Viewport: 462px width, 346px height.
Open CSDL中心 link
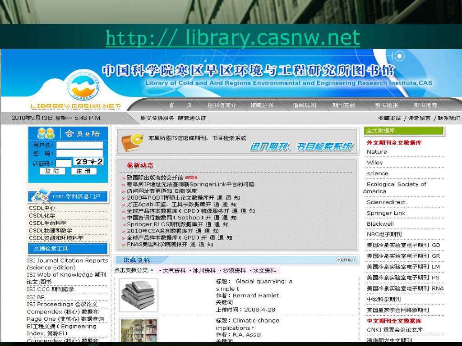click(42, 208)
